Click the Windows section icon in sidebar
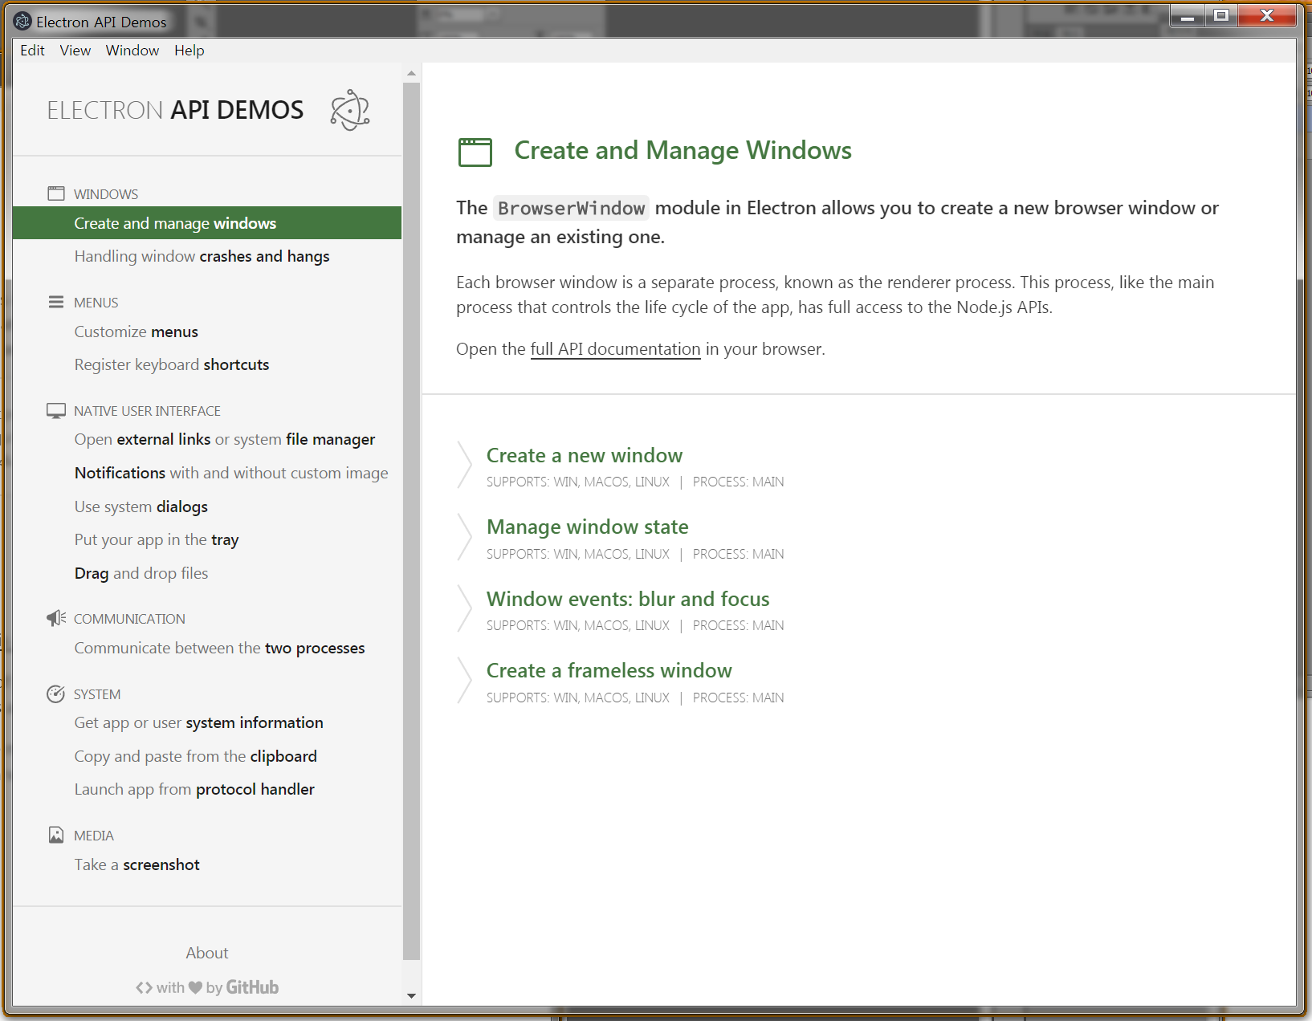 (x=56, y=193)
